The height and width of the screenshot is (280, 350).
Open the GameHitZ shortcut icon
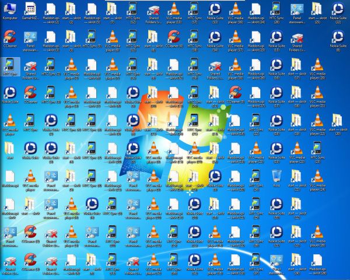pos(30,12)
